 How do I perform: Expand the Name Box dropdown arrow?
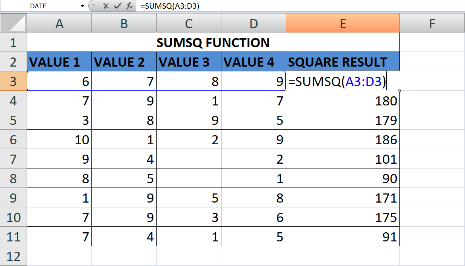click(x=82, y=6)
